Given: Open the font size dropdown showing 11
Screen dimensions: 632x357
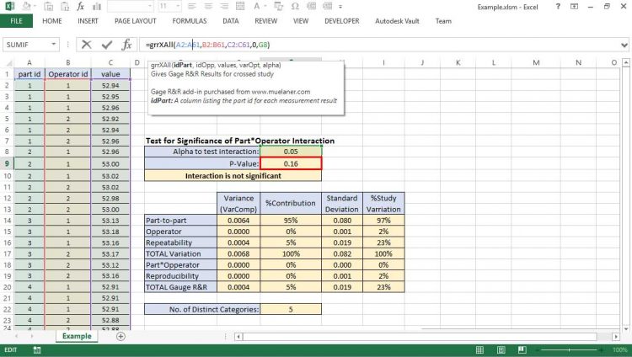Looking at the screenshot, I should point(178,6).
